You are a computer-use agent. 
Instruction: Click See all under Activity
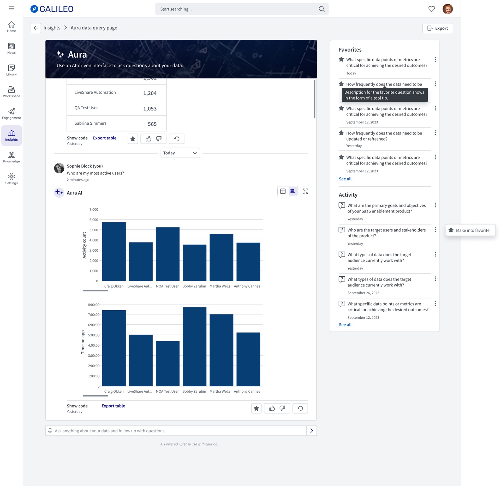[x=345, y=324]
